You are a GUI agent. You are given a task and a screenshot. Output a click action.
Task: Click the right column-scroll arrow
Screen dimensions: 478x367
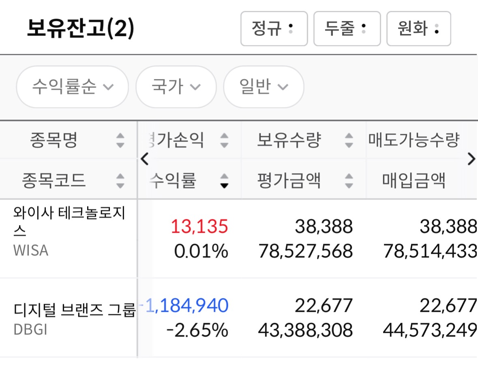pyautogui.click(x=471, y=159)
